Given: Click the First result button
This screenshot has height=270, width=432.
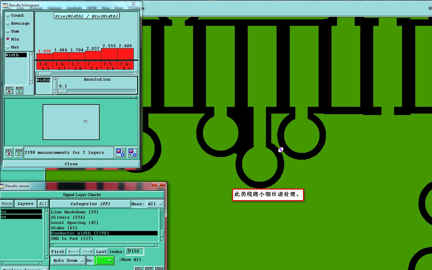Looking at the screenshot, I should (x=58, y=252).
